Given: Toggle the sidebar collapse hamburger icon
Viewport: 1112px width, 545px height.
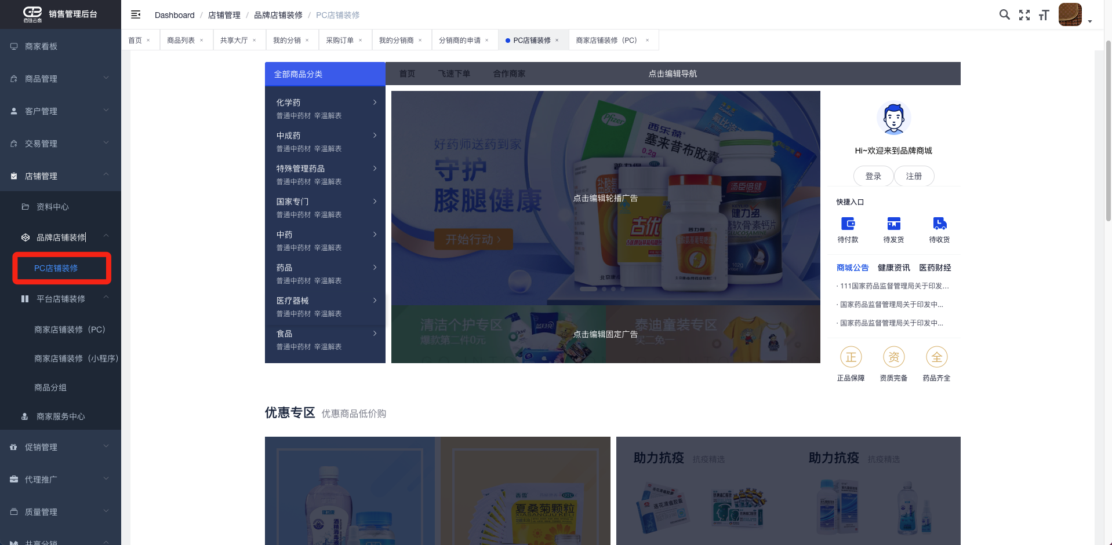Looking at the screenshot, I should pyautogui.click(x=136, y=14).
